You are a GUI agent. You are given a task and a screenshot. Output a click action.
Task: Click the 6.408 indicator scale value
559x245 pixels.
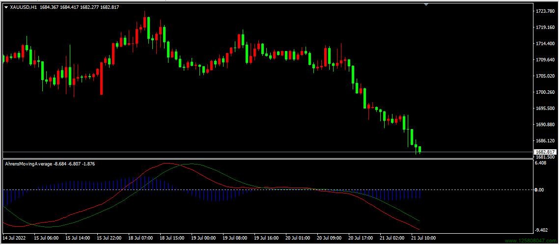(x=541, y=163)
